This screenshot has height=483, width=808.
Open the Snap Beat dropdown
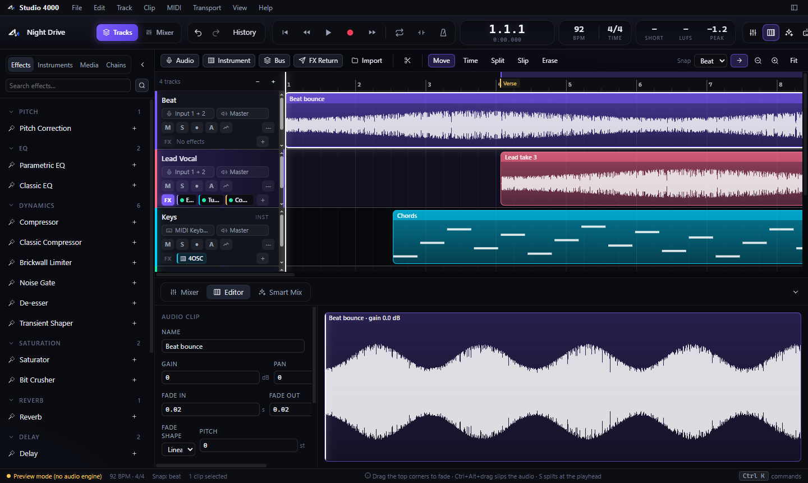(711, 61)
